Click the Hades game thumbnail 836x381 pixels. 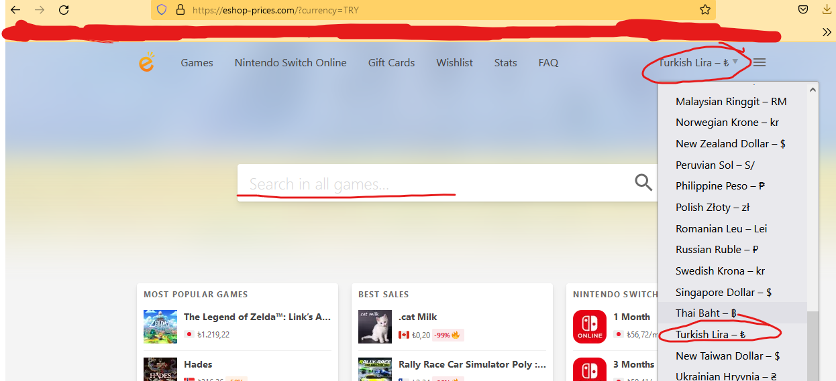coord(160,370)
